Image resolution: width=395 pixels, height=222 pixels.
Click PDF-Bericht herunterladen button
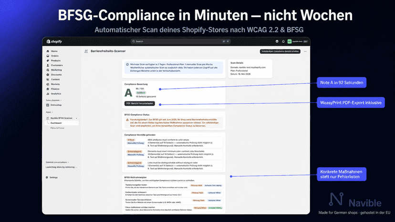[x=140, y=103]
